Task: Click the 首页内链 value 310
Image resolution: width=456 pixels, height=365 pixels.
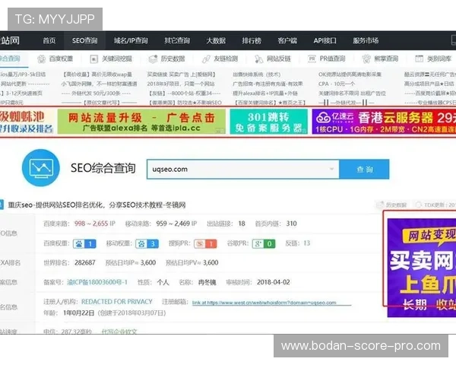Action: tap(291, 224)
